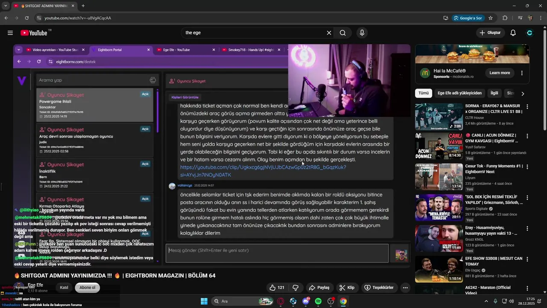Open Opera browser from the taskbar
The height and width of the screenshot is (308, 547).
tap(281, 301)
